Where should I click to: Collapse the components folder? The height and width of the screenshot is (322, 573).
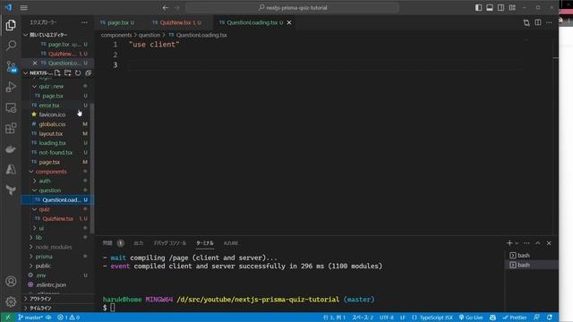tap(51, 171)
